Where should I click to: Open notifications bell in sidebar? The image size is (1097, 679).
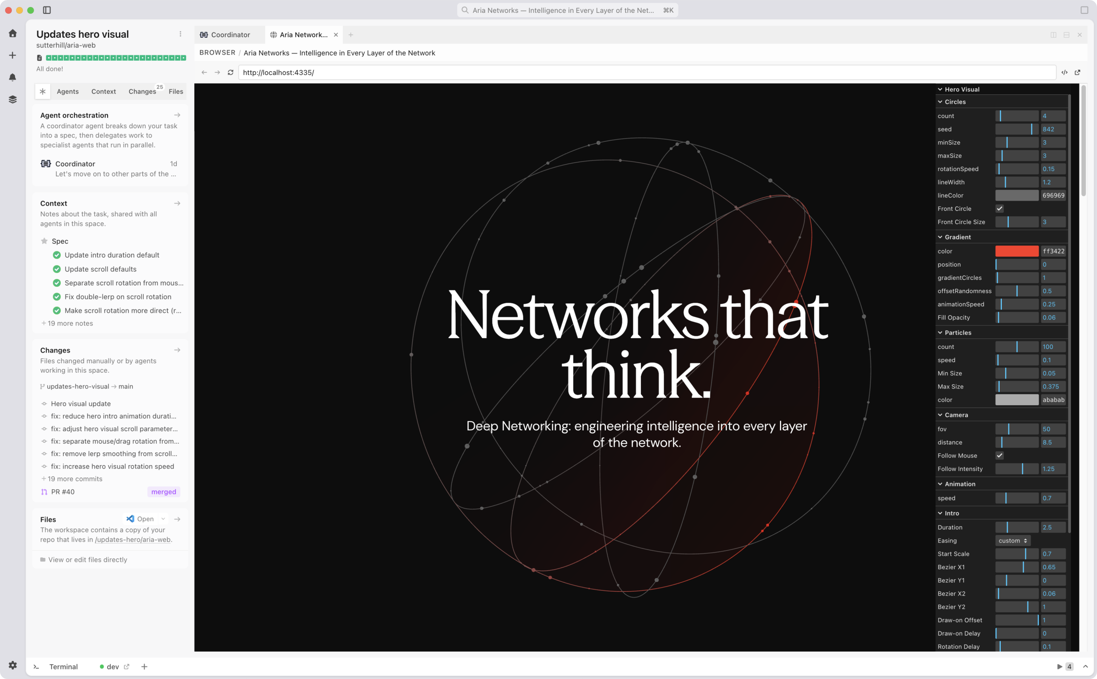pyautogui.click(x=12, y=77)
